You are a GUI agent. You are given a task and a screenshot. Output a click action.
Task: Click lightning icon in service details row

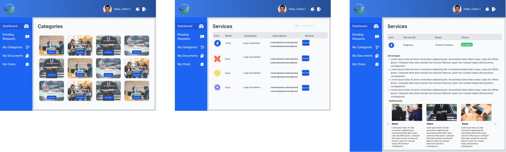coord(391,45)
